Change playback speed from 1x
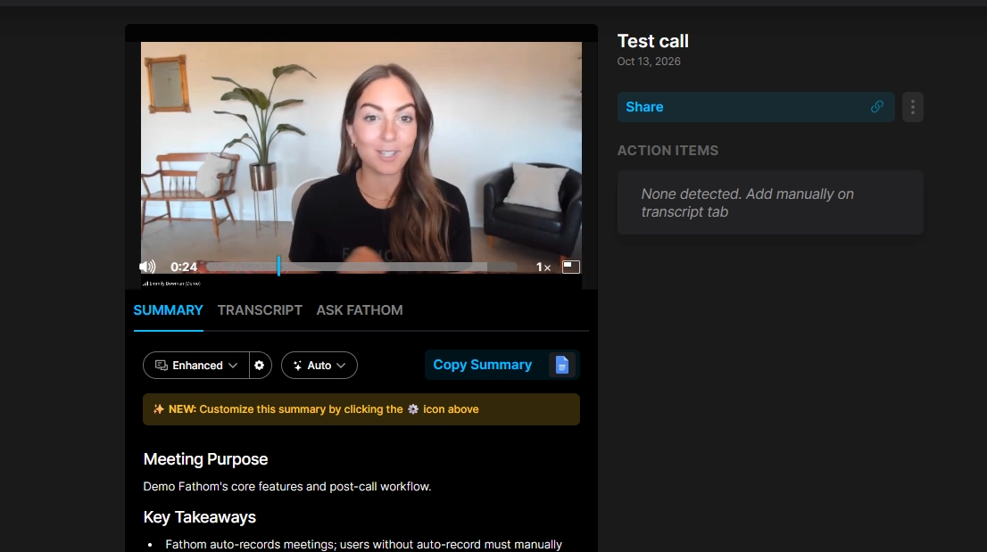 (543, 268)
